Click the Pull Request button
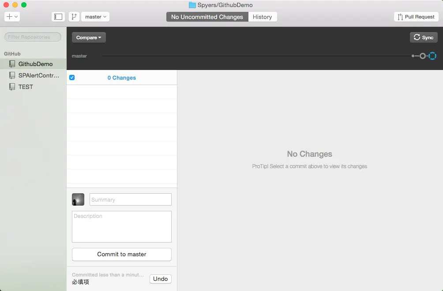The image size is (443, 291). pyautogui.click(x=416, y=17)
